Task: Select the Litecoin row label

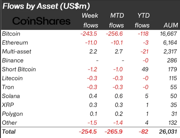Action: (12, 78)
